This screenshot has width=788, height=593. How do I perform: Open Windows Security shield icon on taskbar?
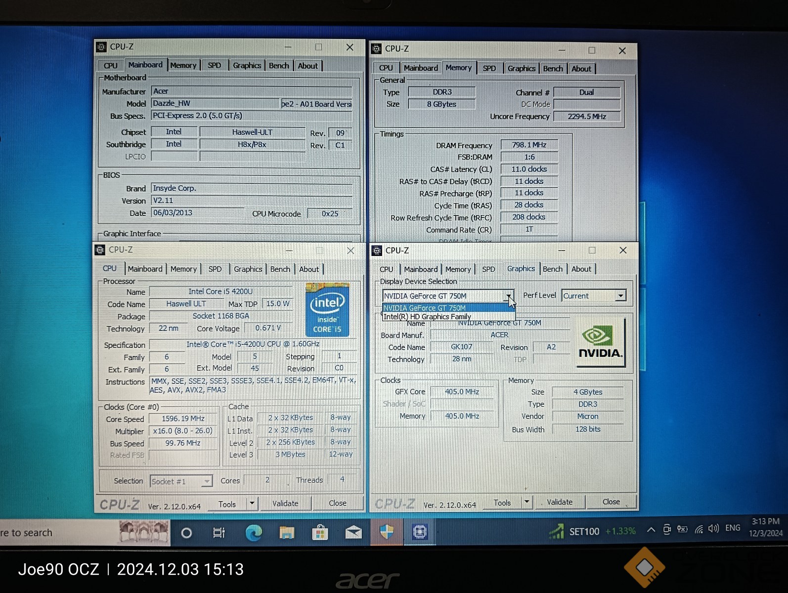387,532
